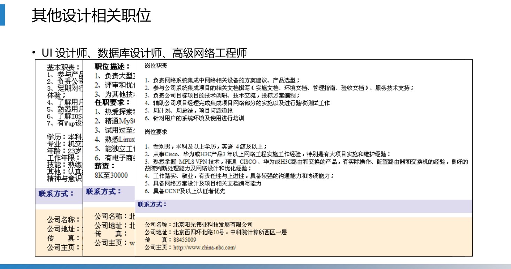511x269 pixels.
Task: Click 联系方式 header in the middle panel
Action: click(x=104, y=191)
